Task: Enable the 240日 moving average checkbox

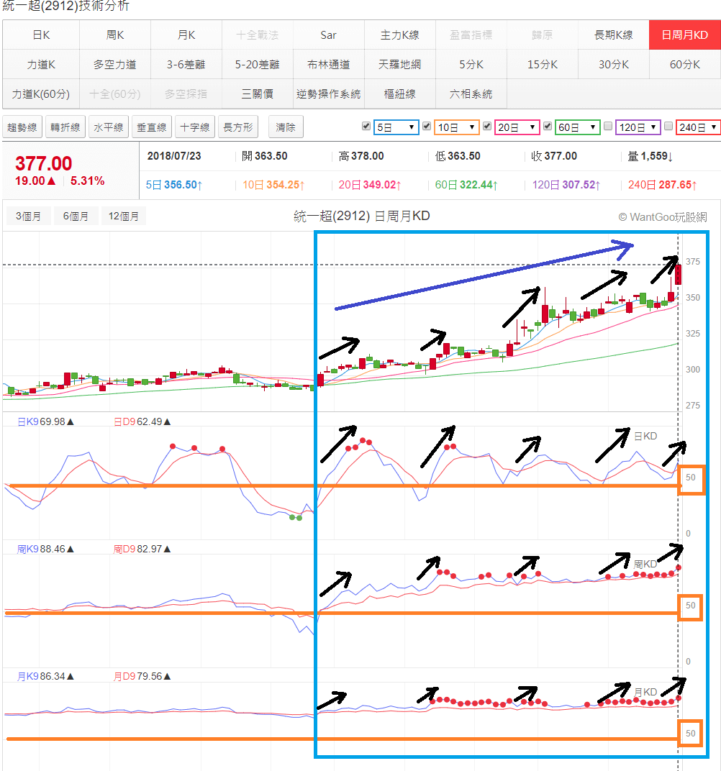Action: tap(669, 127)
